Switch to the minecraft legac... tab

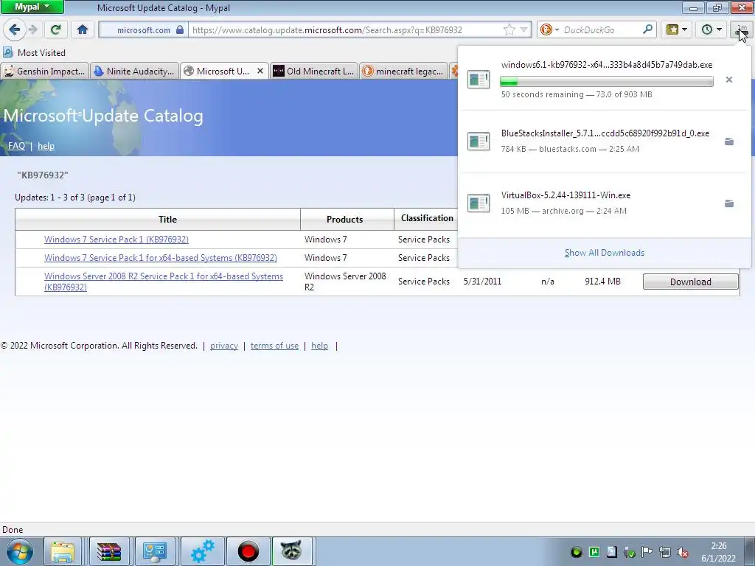point(403,71)
